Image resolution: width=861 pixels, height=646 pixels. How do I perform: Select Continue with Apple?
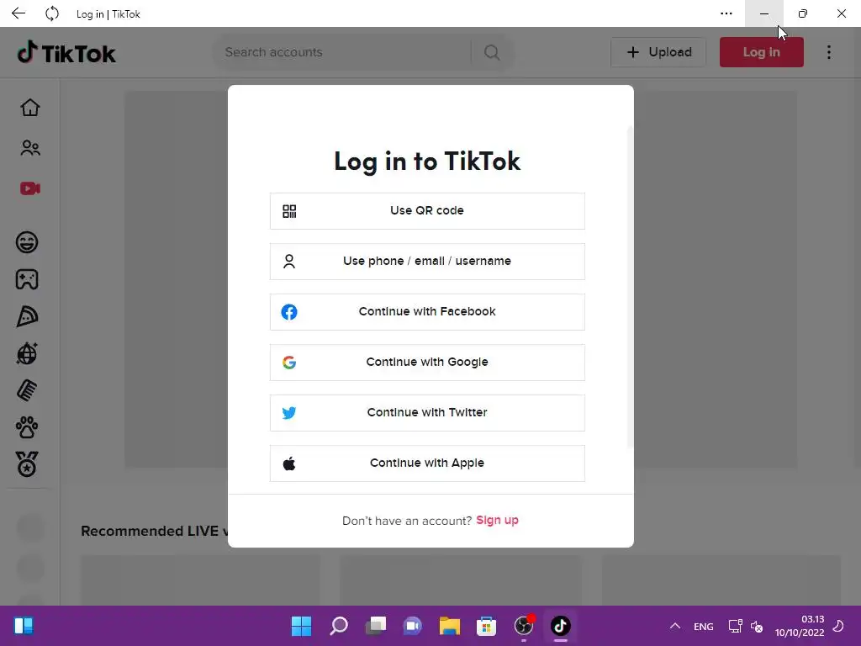tap(427, 463)
